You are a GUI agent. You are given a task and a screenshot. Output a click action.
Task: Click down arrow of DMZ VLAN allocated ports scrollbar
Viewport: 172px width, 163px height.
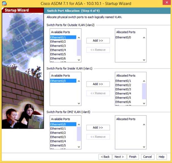144,147
